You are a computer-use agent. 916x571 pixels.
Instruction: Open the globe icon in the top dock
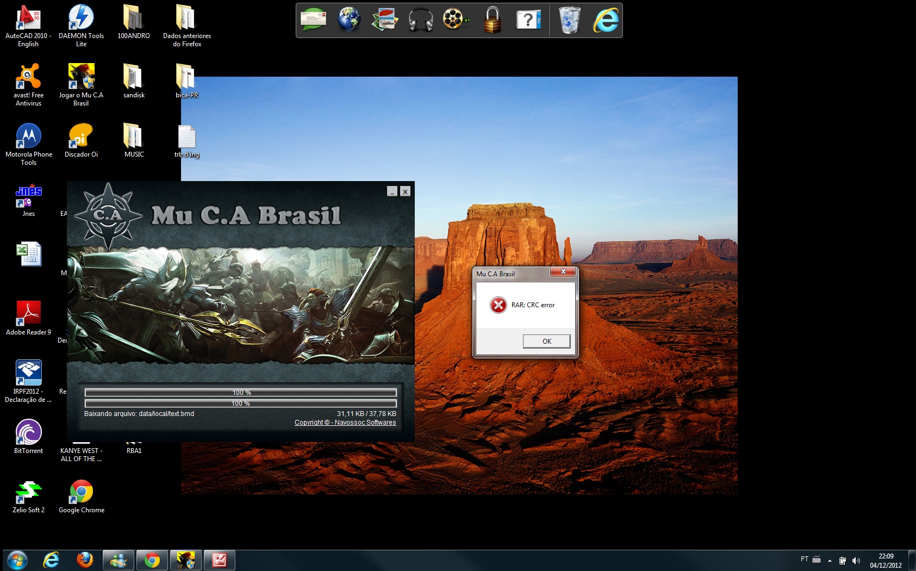[348, 20]
